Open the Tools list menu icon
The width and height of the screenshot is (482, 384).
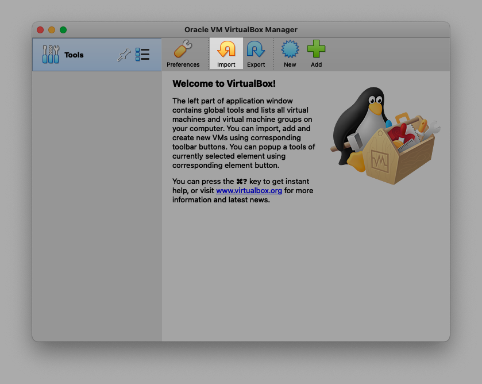[x=142, y=55]
